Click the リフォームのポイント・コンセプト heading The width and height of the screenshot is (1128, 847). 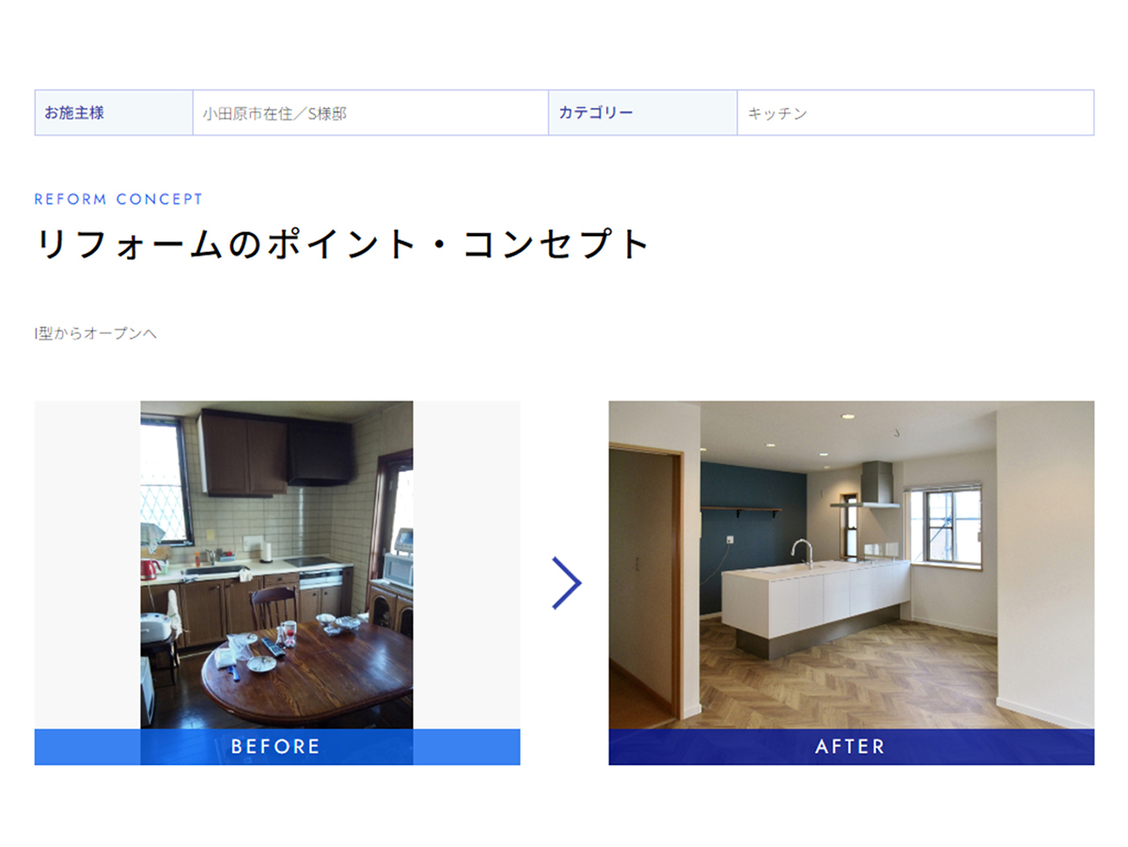tap(342, 244)
